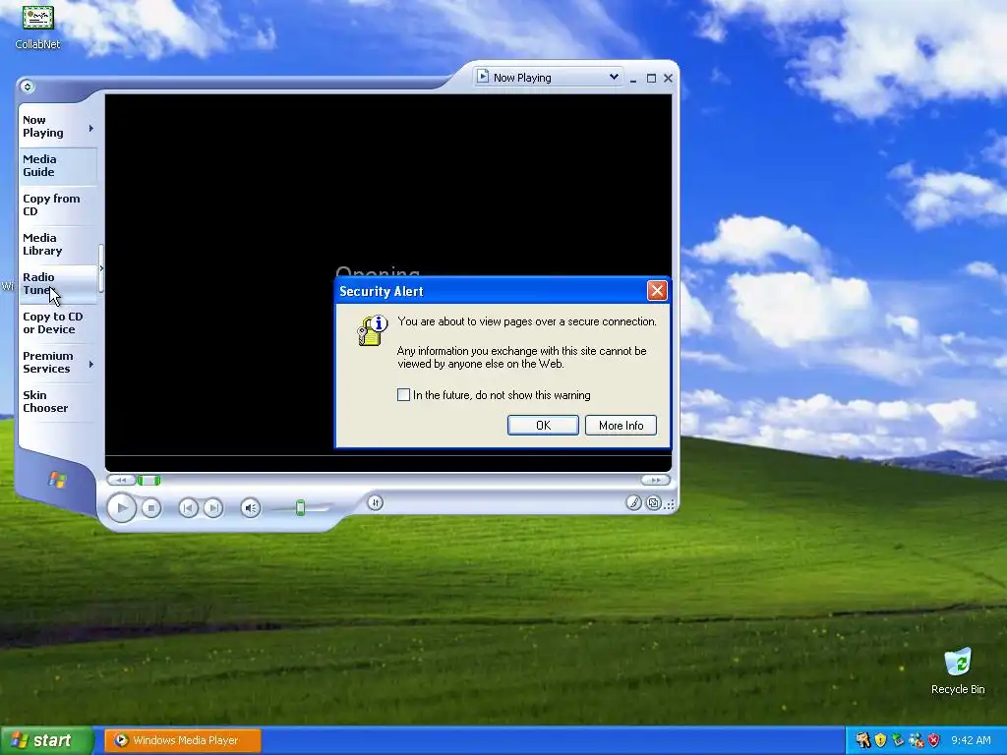Click the 9:42 AM system clock
The image size is (1007, 755).
(971, 740)
